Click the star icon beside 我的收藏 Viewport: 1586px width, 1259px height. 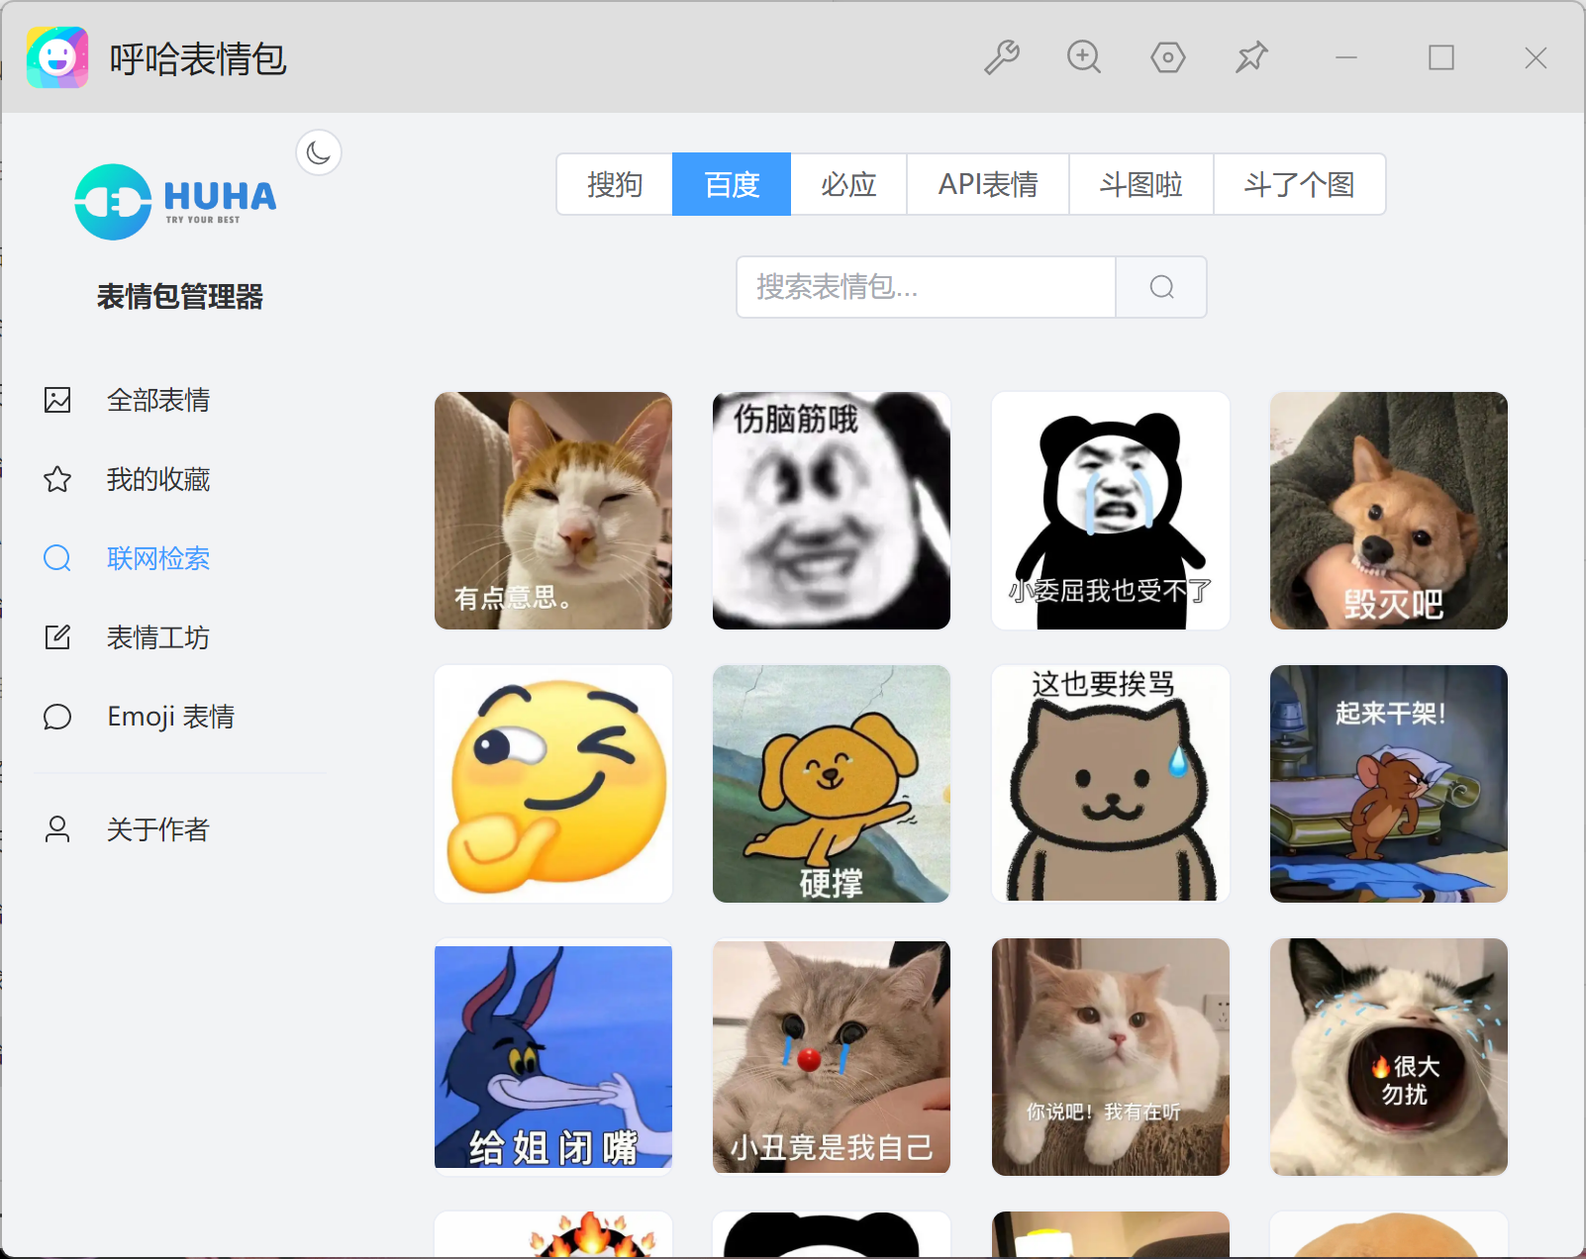(x=57, y=479)
